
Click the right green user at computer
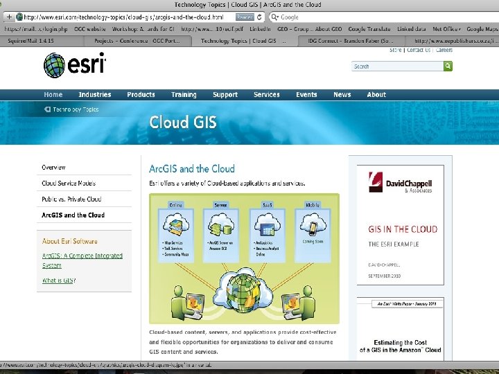(x=299, y=303)
